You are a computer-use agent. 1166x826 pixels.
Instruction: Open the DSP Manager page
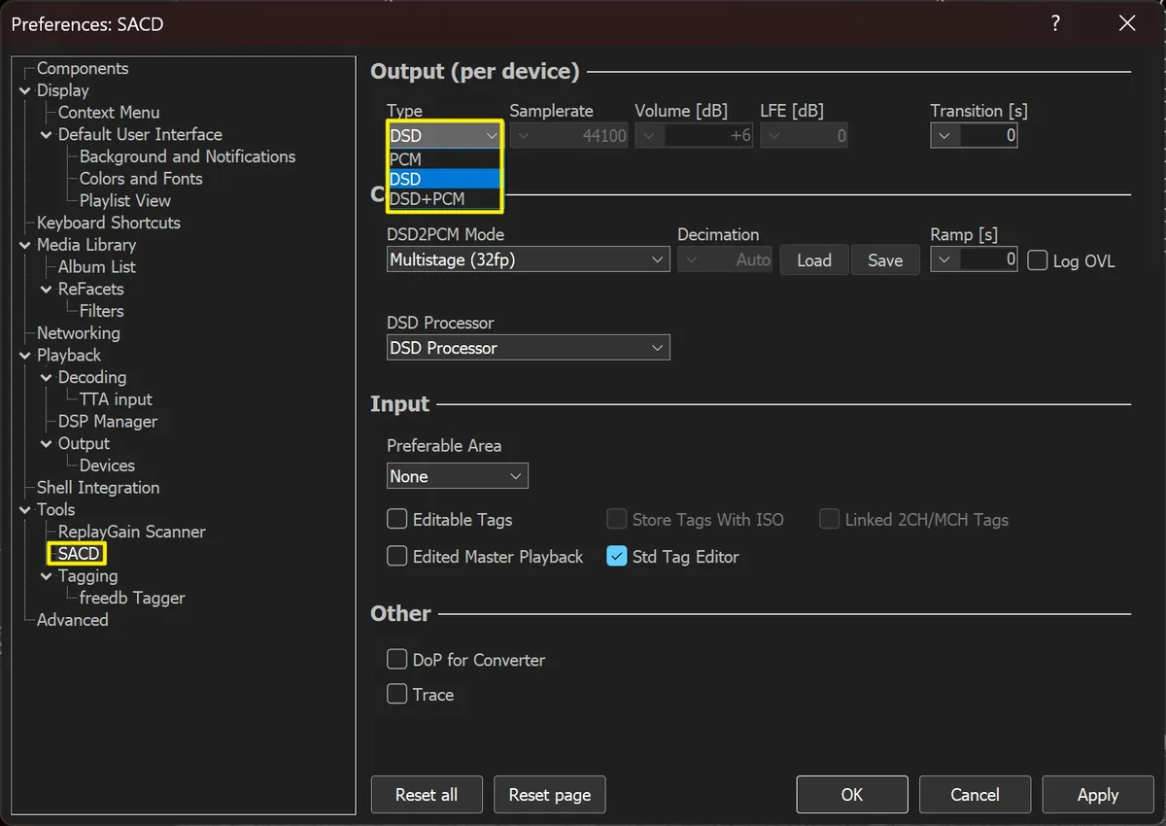coord(108,421)
